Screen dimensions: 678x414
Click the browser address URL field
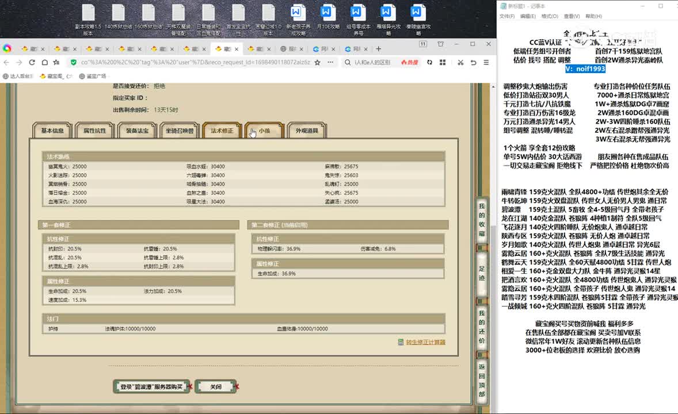click(196, 62)
